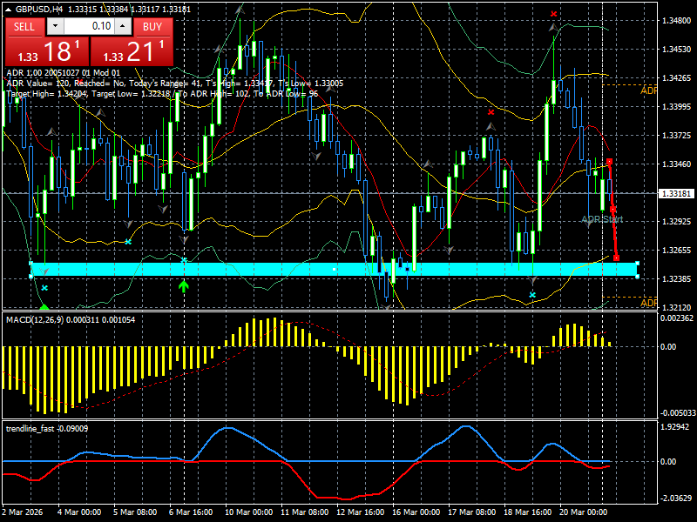Image resolution: width=697 pixels, height=522 pixels.
Task: Click the -2.03629 trendline scale value
Action: tap(674, 498)
